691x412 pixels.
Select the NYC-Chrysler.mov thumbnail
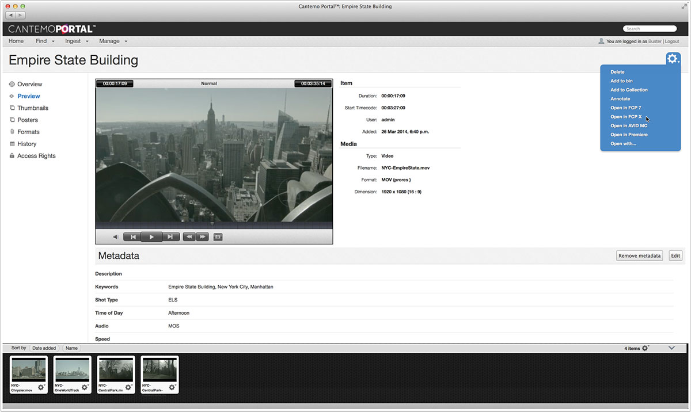pyautogui.click(x=29, y=369)
